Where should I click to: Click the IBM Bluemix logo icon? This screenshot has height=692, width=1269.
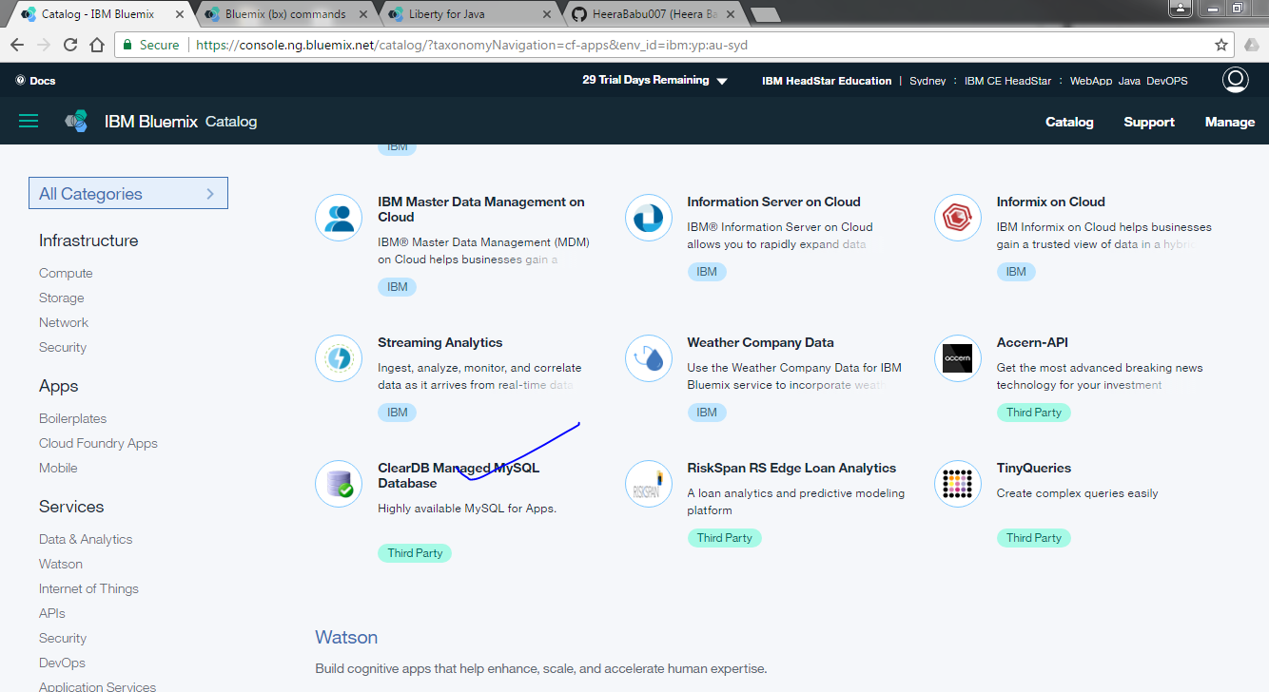76,121
